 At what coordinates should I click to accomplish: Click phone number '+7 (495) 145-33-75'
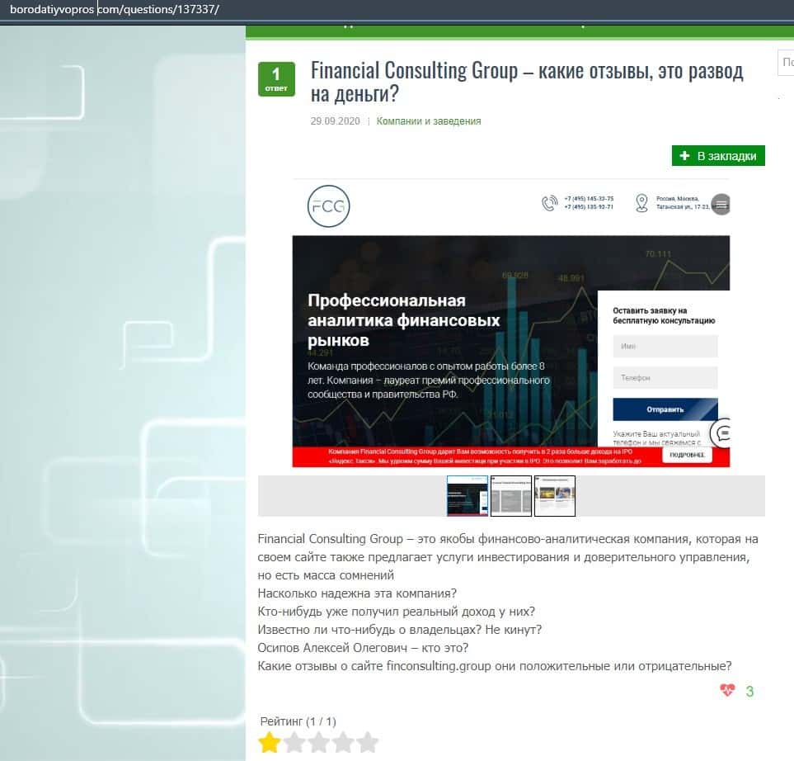point(589,199)
